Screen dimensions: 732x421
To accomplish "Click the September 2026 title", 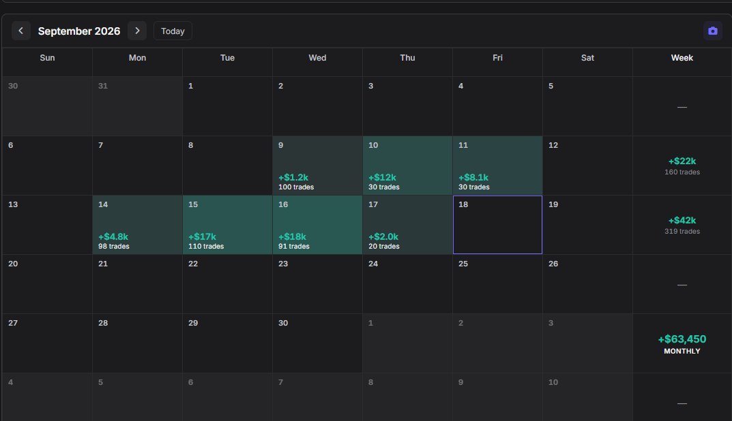I will tap(79, 31).
